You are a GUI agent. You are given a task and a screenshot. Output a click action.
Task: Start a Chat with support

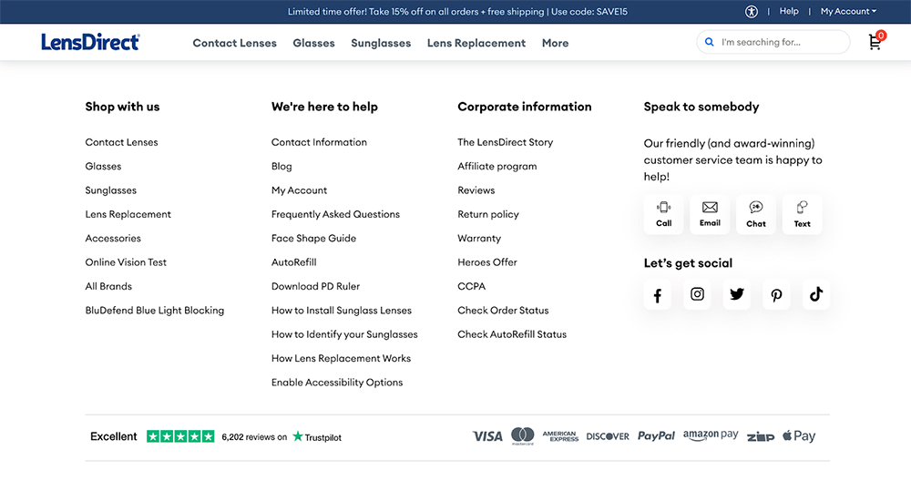pos(756,214)
